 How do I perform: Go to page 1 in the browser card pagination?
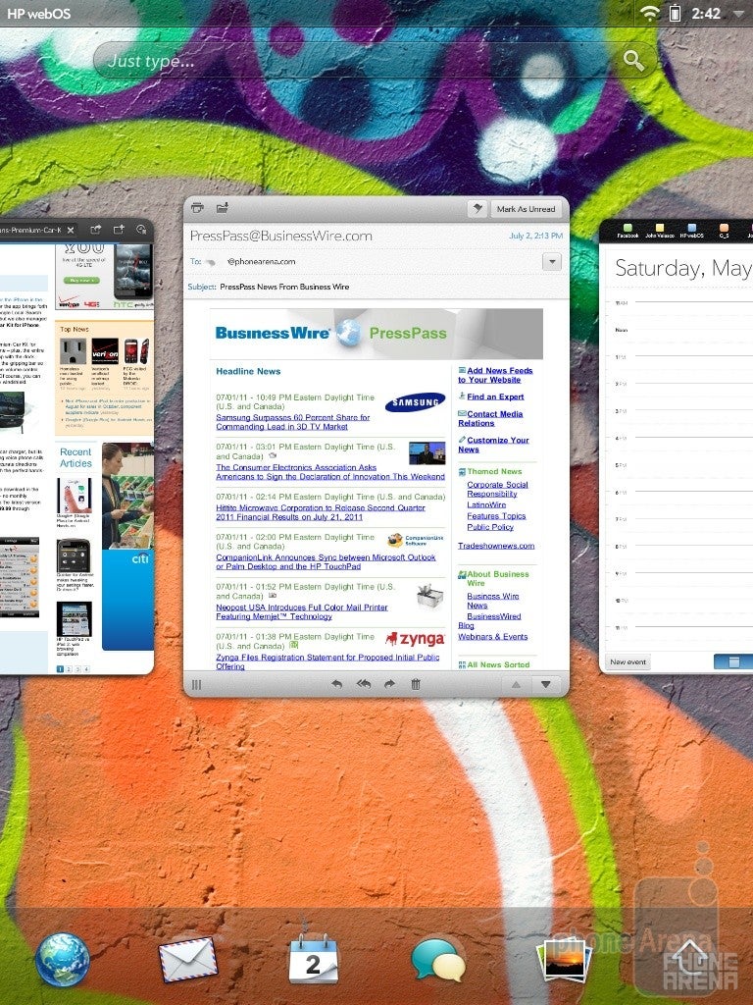[61, 669]
